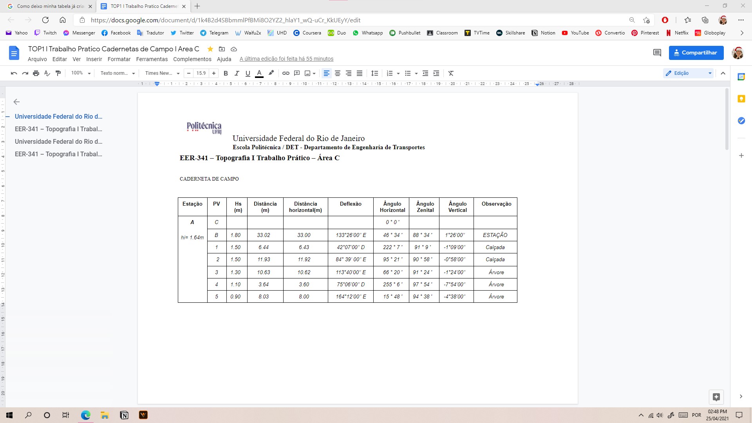752x423 pixels.
Task: Open the line spacing options icon
Action: click(375, 73)
